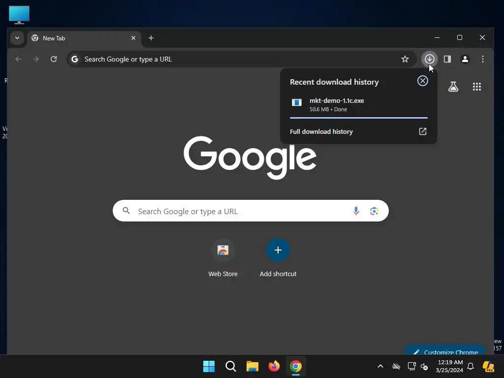504x378 pixels.
Task: Click the Copilot preview taskbar icon
Action: point(488,366)
